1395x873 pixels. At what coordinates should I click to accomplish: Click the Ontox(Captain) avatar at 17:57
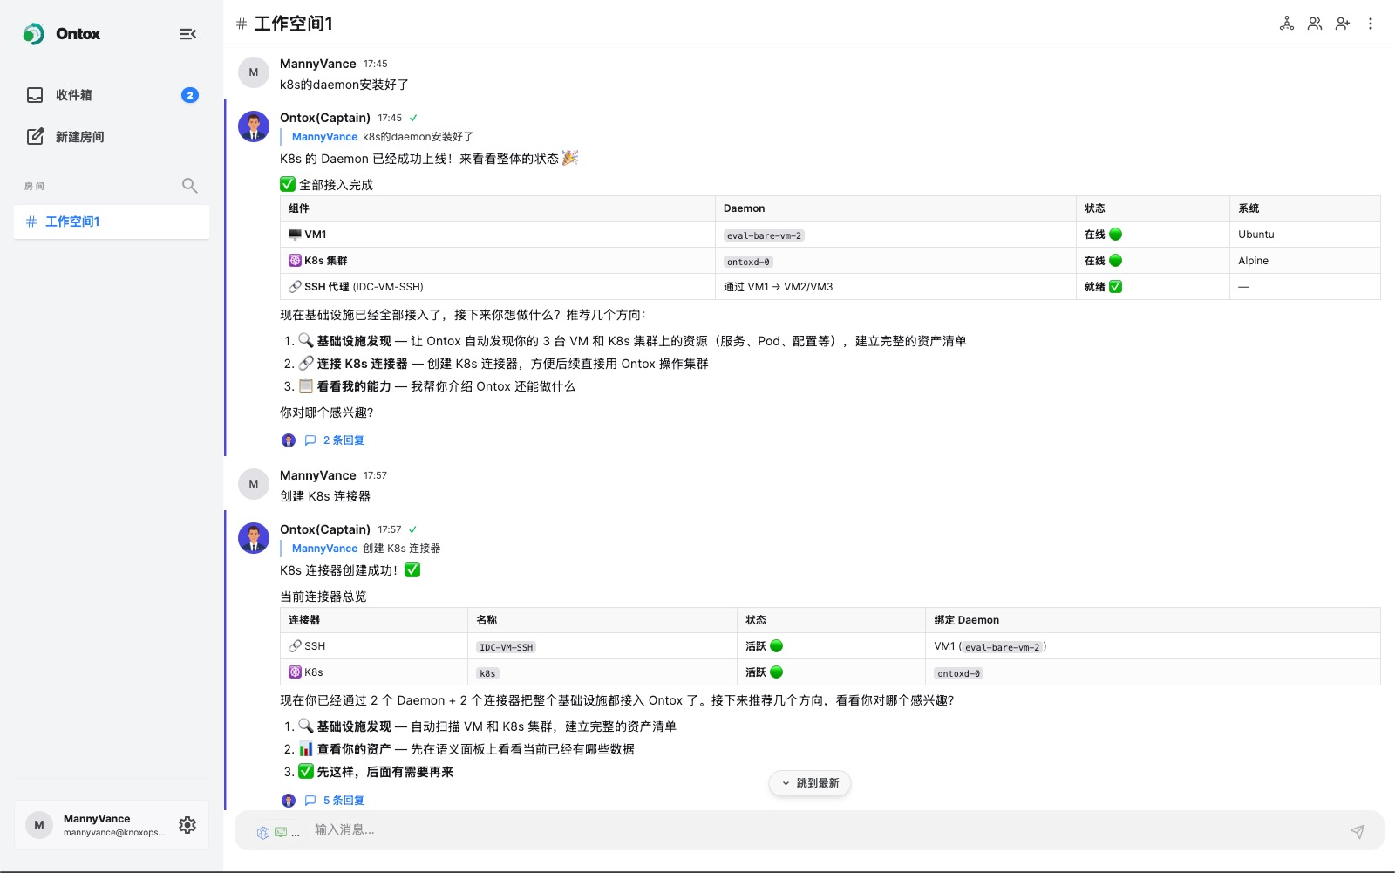pyautogui.click(x=254, y=538)
